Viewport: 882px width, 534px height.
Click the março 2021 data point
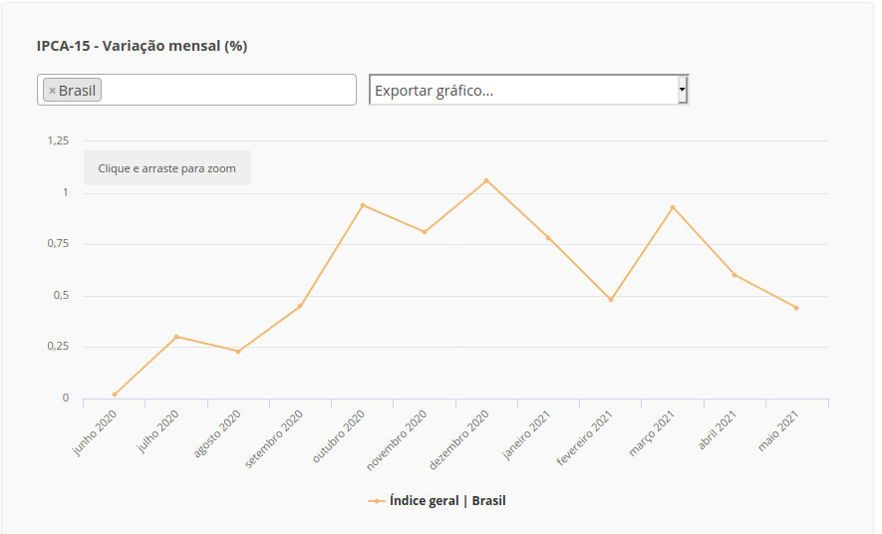(673, 207)
